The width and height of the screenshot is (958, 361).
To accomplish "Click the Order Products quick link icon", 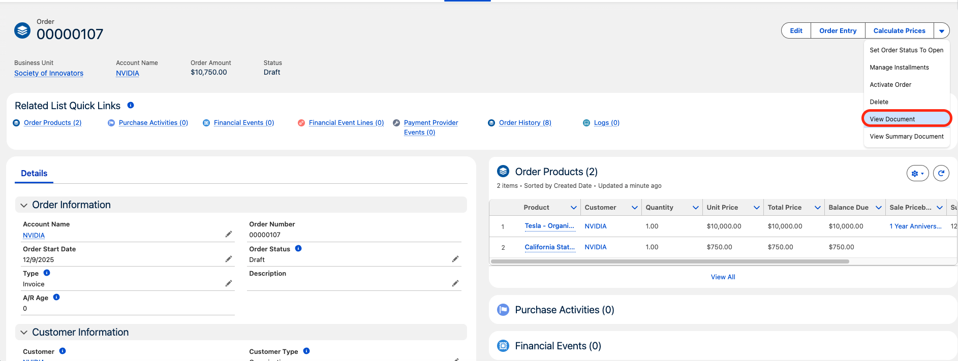I will coord(16,123).
